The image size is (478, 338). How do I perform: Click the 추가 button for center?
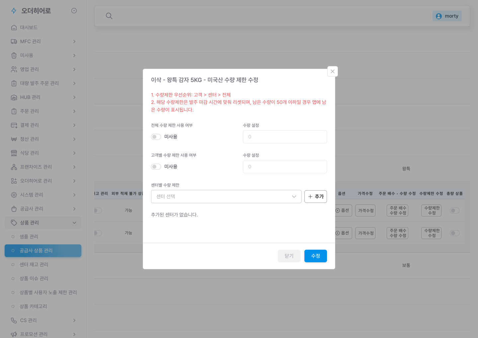click(316, 197)
